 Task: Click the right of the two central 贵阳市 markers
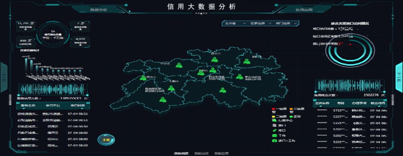coord(213,70)
